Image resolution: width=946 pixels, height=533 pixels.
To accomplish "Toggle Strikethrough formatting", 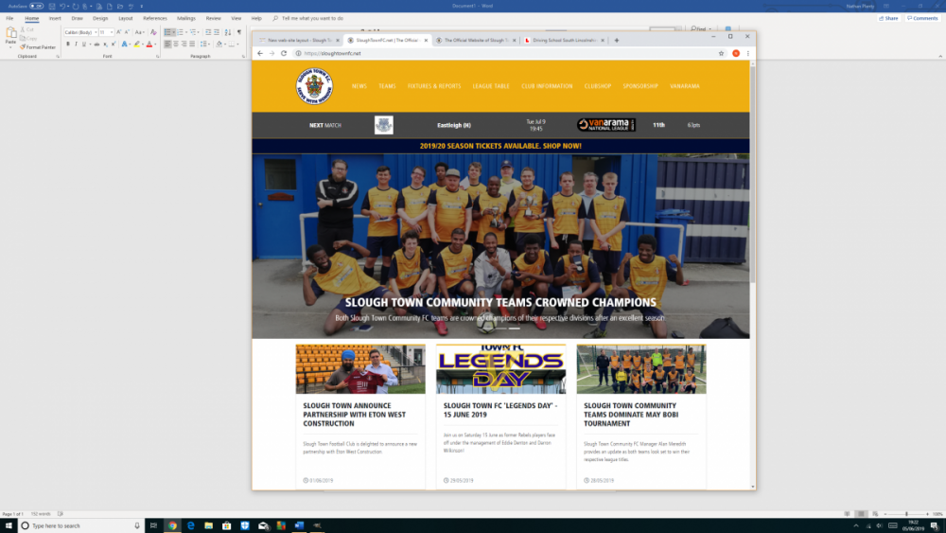I will point(96,44).
